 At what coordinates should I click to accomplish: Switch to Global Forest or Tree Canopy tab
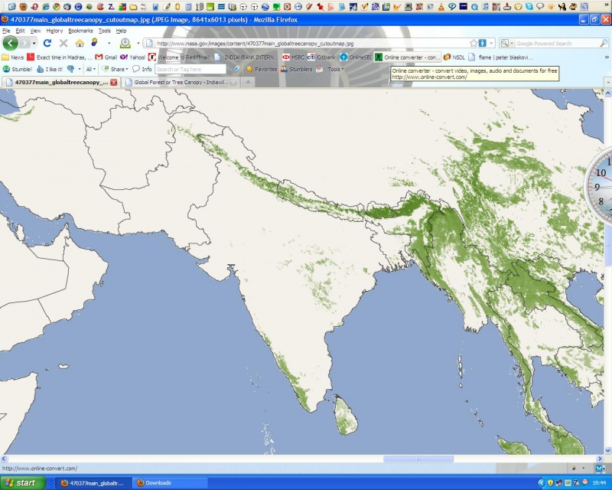181,82
